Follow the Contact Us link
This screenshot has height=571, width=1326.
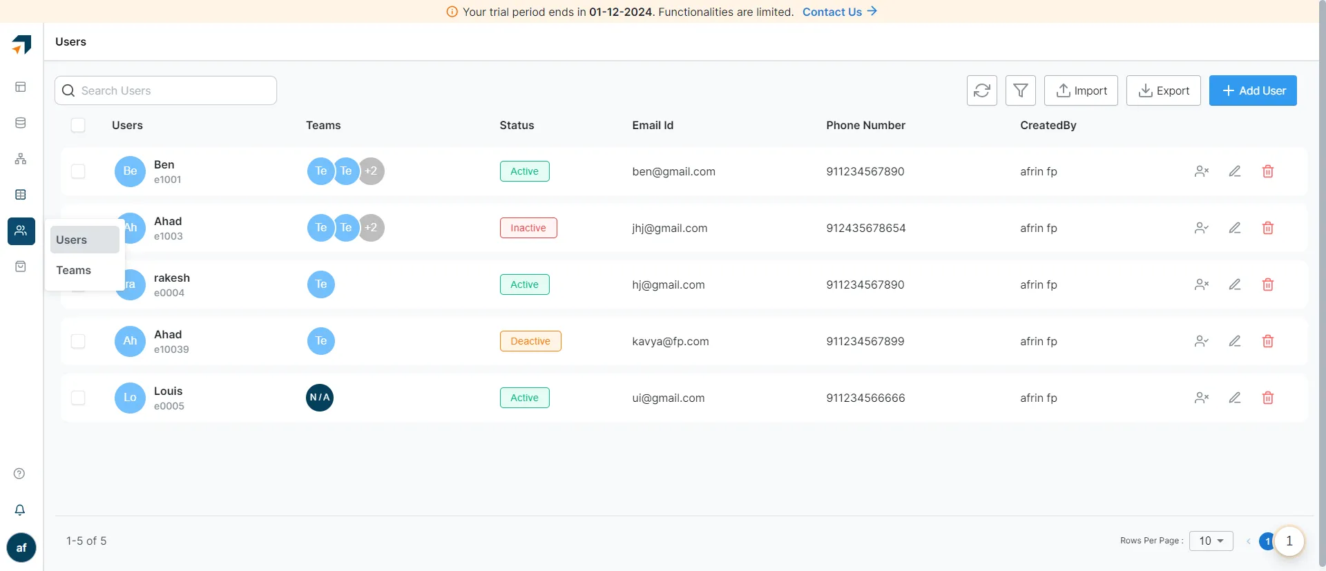[840, 12]
